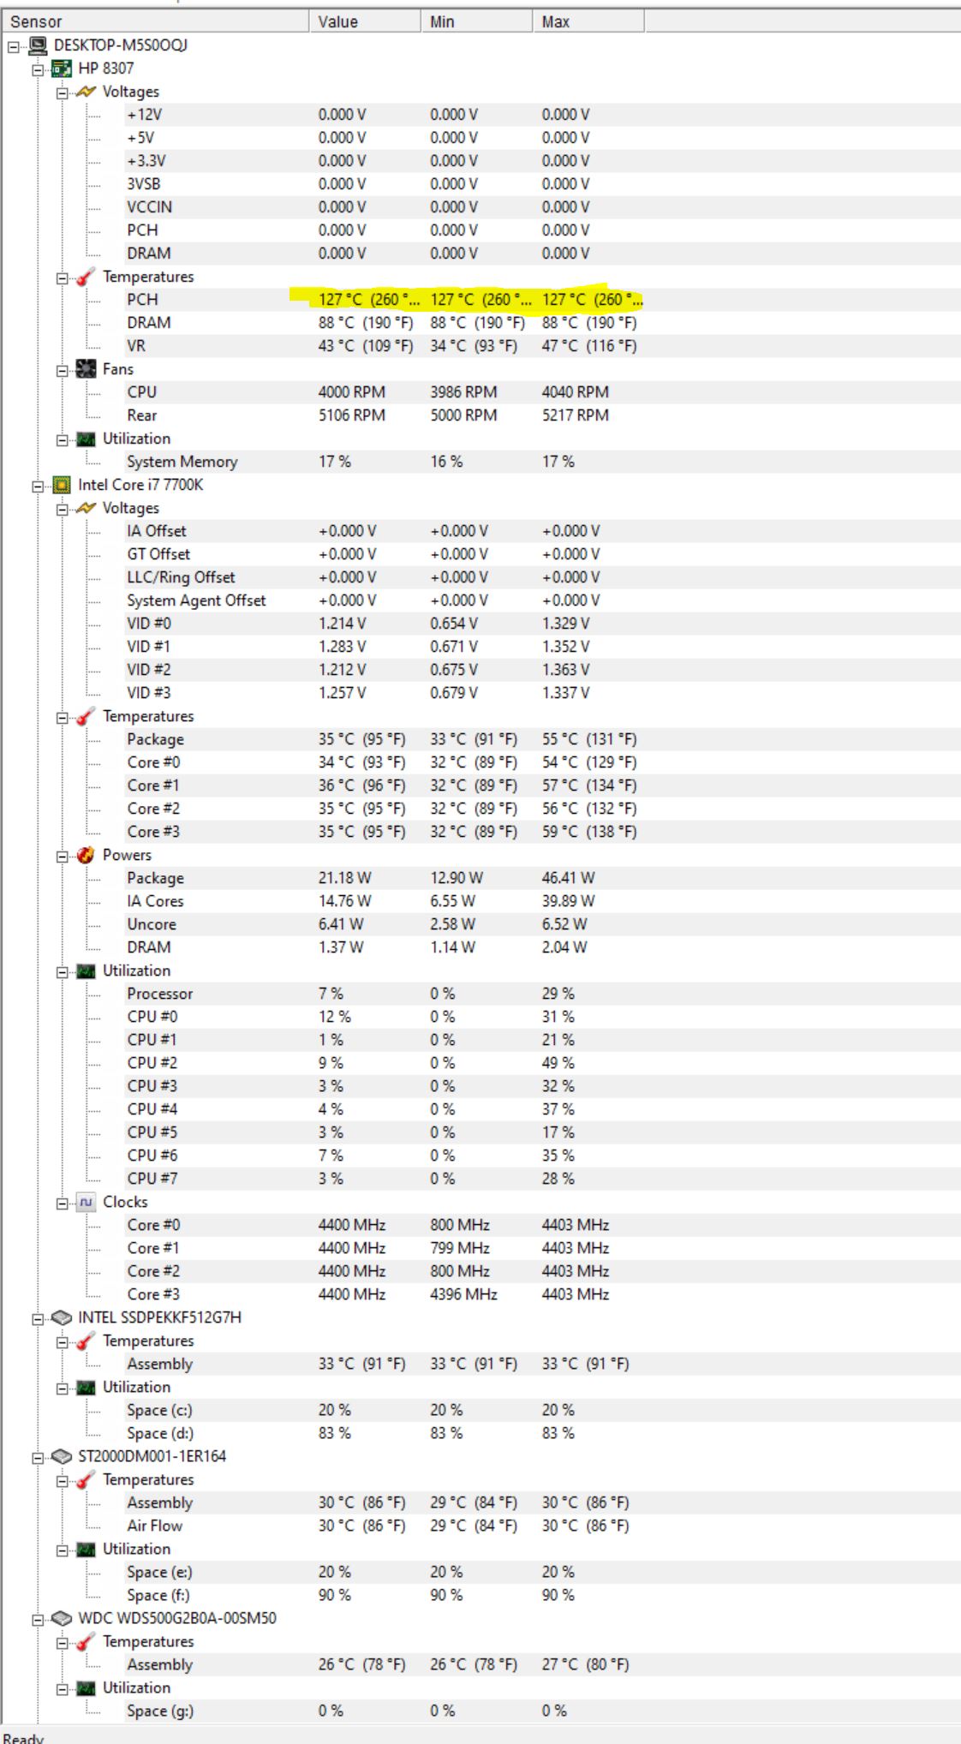Select the highlighted PCH temperature row
The image size is (961, 1744).
(x=142, y=300)
